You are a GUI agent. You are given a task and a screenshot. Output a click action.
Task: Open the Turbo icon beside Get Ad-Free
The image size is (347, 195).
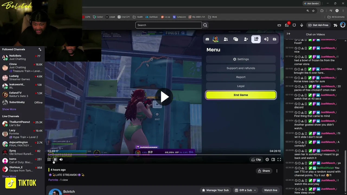pos(335,25)
